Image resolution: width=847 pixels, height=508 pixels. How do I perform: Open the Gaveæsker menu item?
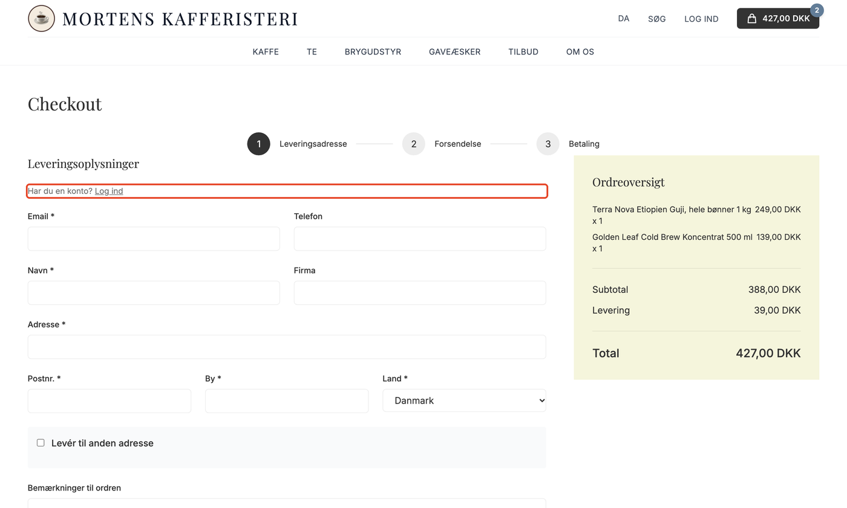(455, 52)
